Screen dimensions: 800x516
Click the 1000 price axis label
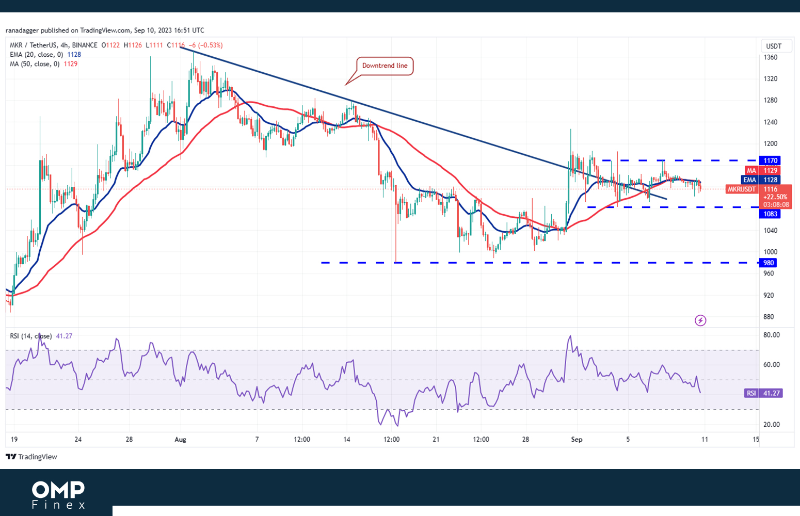771,252
